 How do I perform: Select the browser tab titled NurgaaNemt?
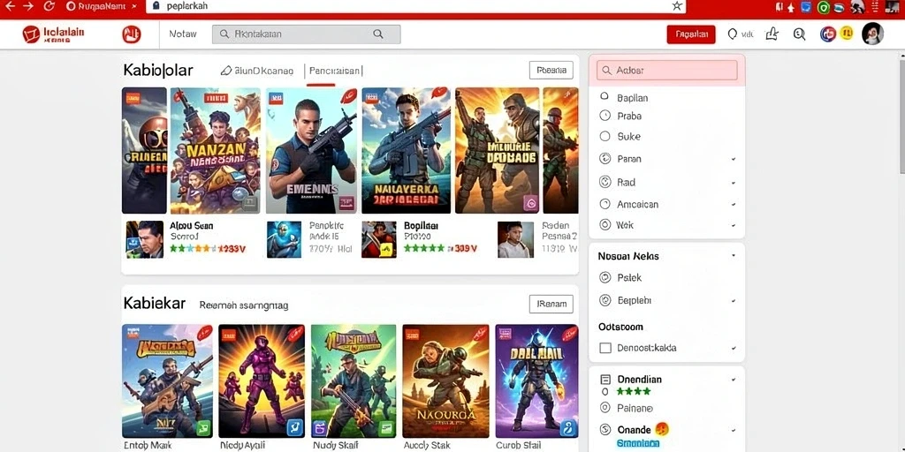pos(101,6)
